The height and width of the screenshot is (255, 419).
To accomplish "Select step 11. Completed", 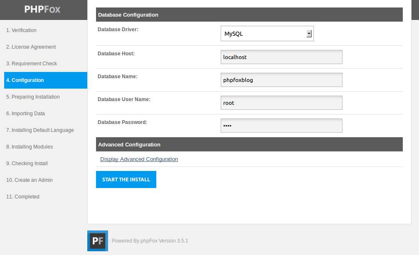I will 23,197.
